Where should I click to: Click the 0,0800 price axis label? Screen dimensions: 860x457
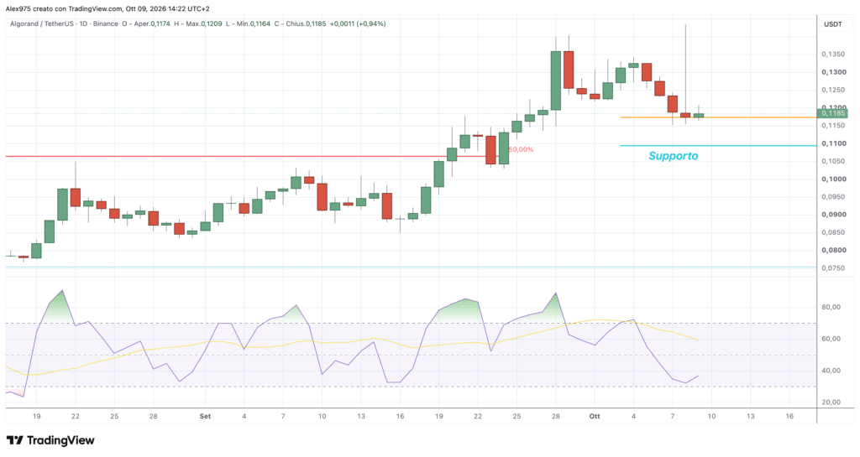(x=832, y=250)
